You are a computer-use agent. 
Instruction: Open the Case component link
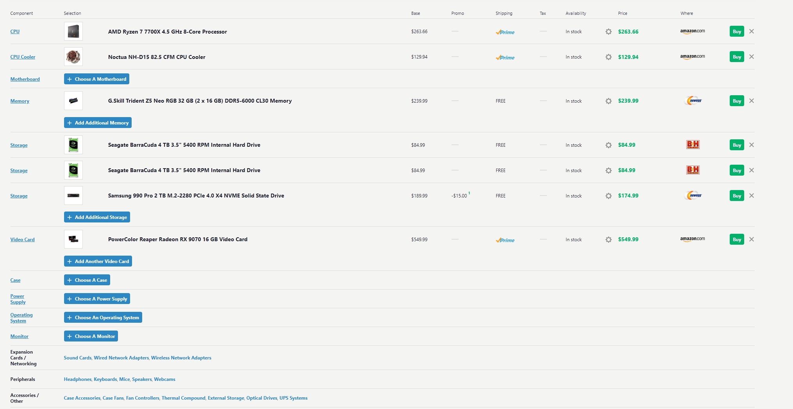tap(15, 280)
